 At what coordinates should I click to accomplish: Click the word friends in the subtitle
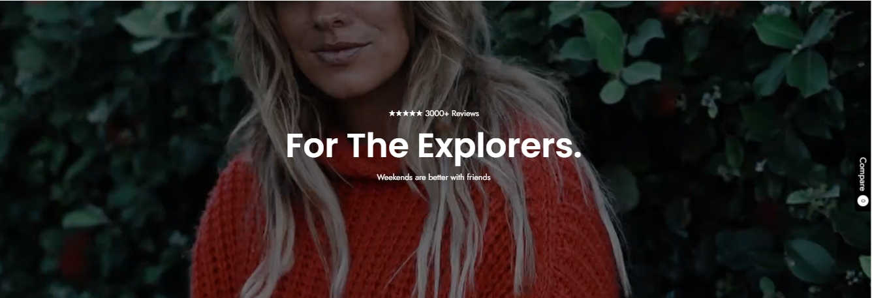[x=478, y=177]
